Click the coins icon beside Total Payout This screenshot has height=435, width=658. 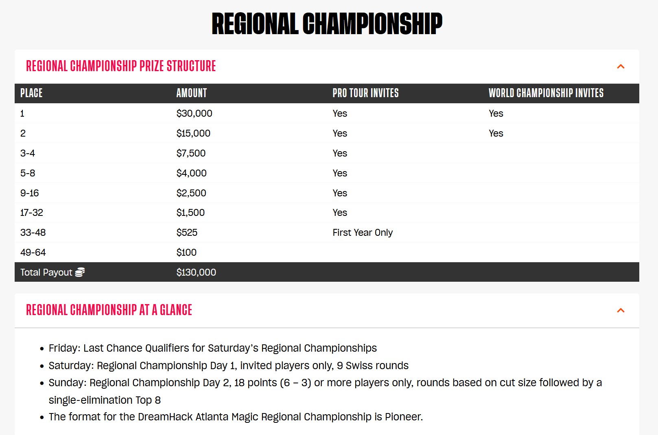[x=80, y=272]
